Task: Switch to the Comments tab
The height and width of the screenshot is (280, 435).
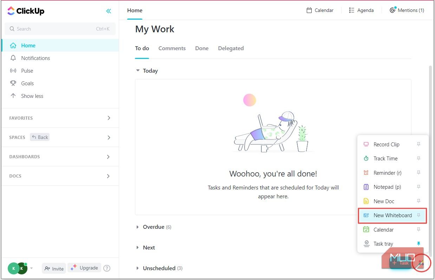Action: [x=172, y=48]
